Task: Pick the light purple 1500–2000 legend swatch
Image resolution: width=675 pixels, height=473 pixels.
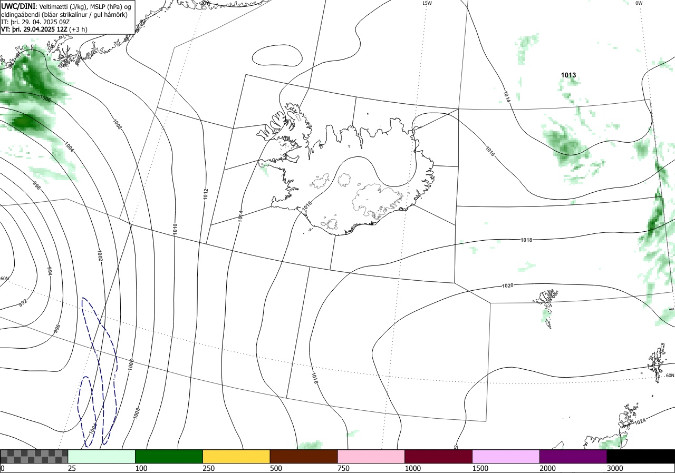Action: pyautogui.click(x=506, y=456)
